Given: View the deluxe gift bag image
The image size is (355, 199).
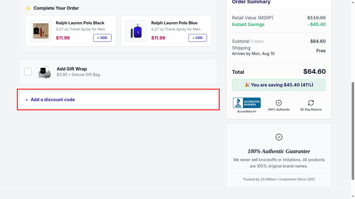Looking at the screenshot, I should (44, 72).
